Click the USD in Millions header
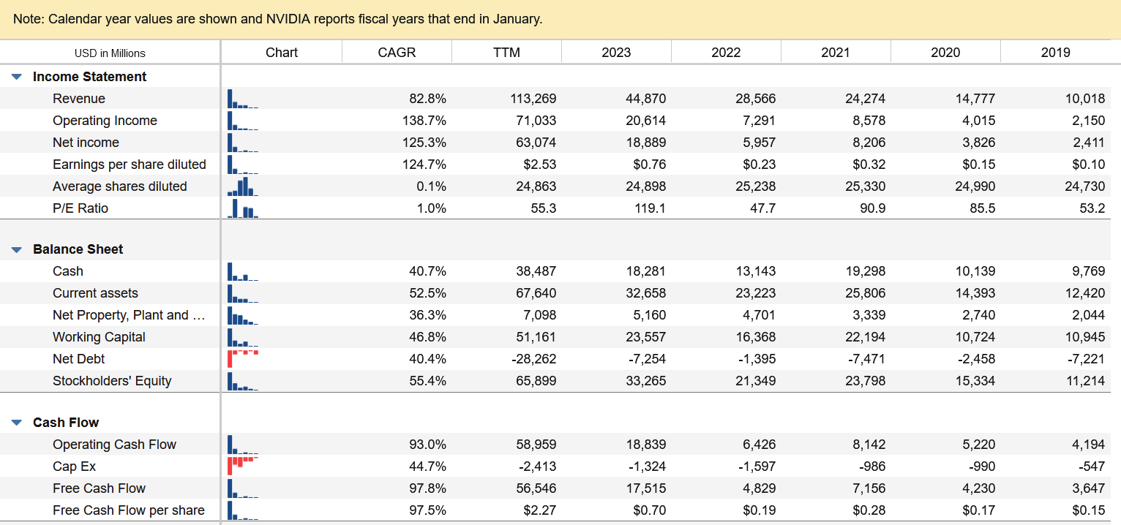 coord(110,53)
